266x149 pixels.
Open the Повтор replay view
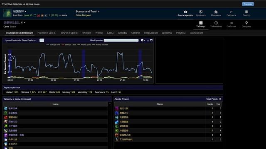click(246, 13)
